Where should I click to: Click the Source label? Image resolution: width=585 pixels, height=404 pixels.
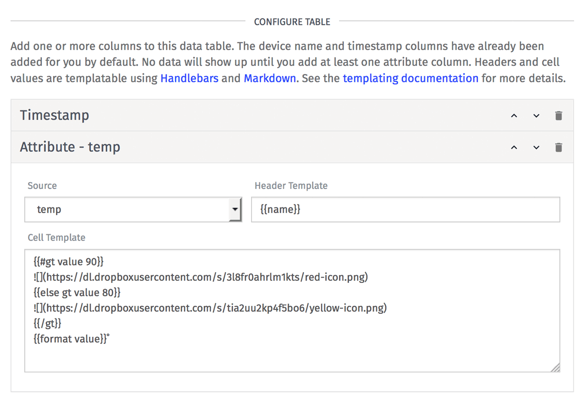(42, 185)
